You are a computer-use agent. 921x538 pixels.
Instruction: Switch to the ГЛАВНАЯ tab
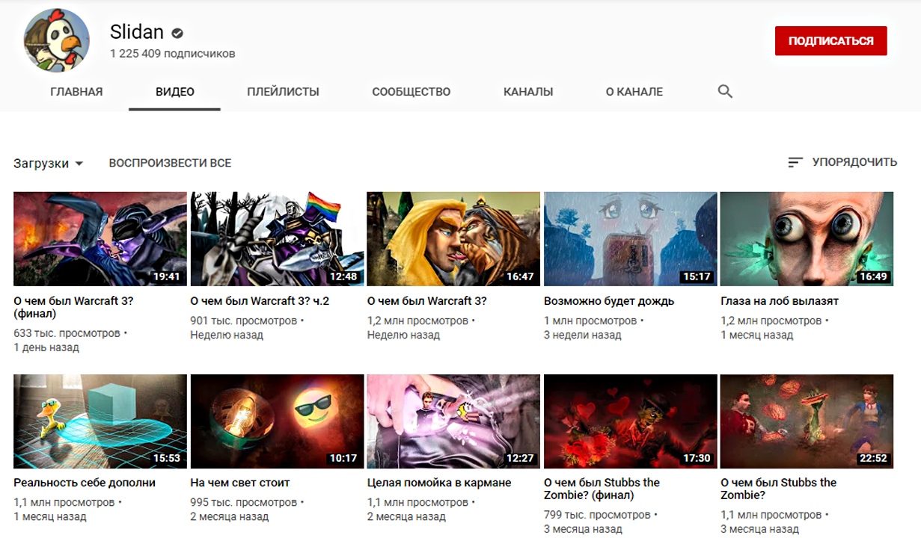point(76,92)
